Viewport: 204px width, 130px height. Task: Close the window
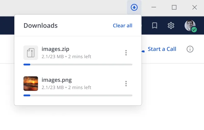tap(195, 7)
